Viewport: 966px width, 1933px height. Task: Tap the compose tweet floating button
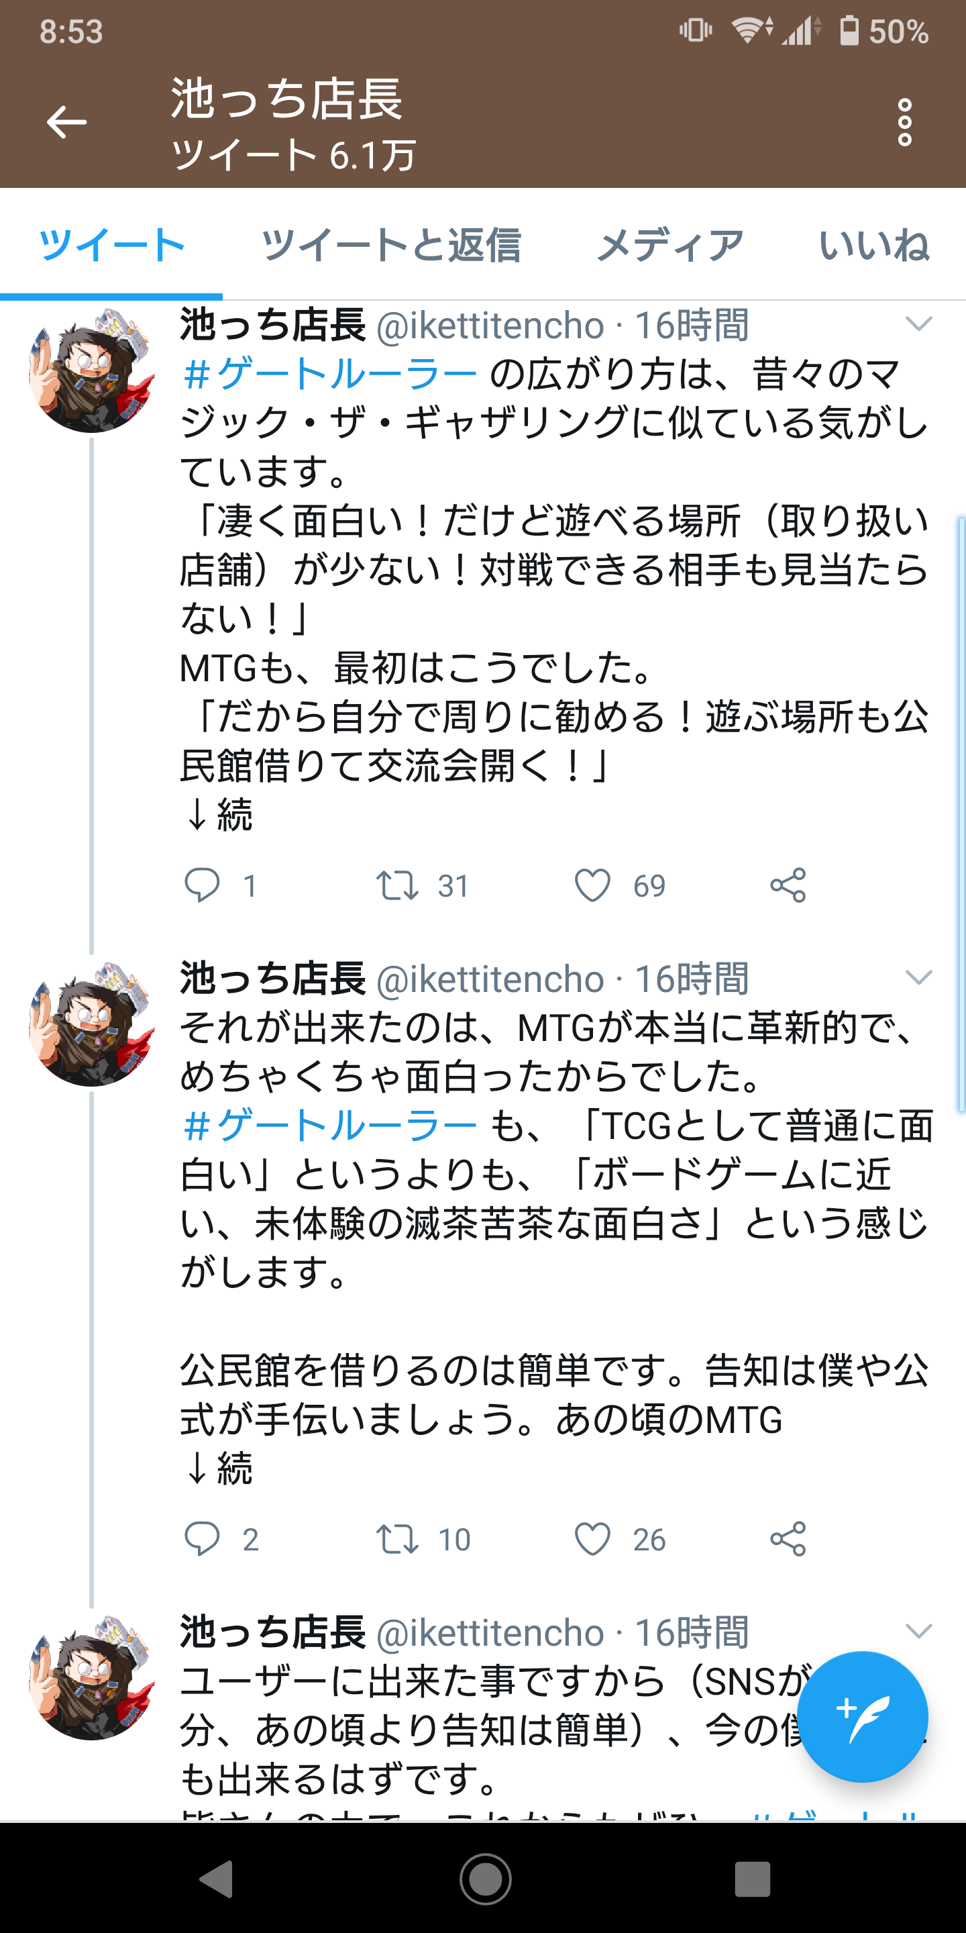click(x=862, y=1716)
